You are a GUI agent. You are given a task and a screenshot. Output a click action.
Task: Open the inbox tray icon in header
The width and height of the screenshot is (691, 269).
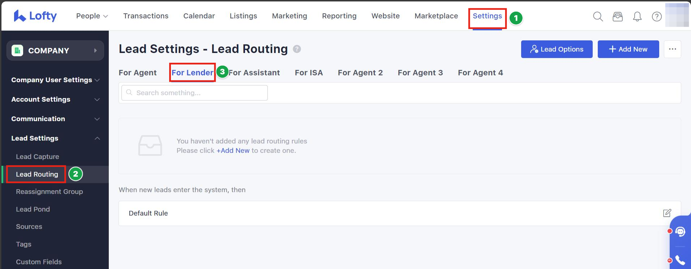tap(618, 17)
